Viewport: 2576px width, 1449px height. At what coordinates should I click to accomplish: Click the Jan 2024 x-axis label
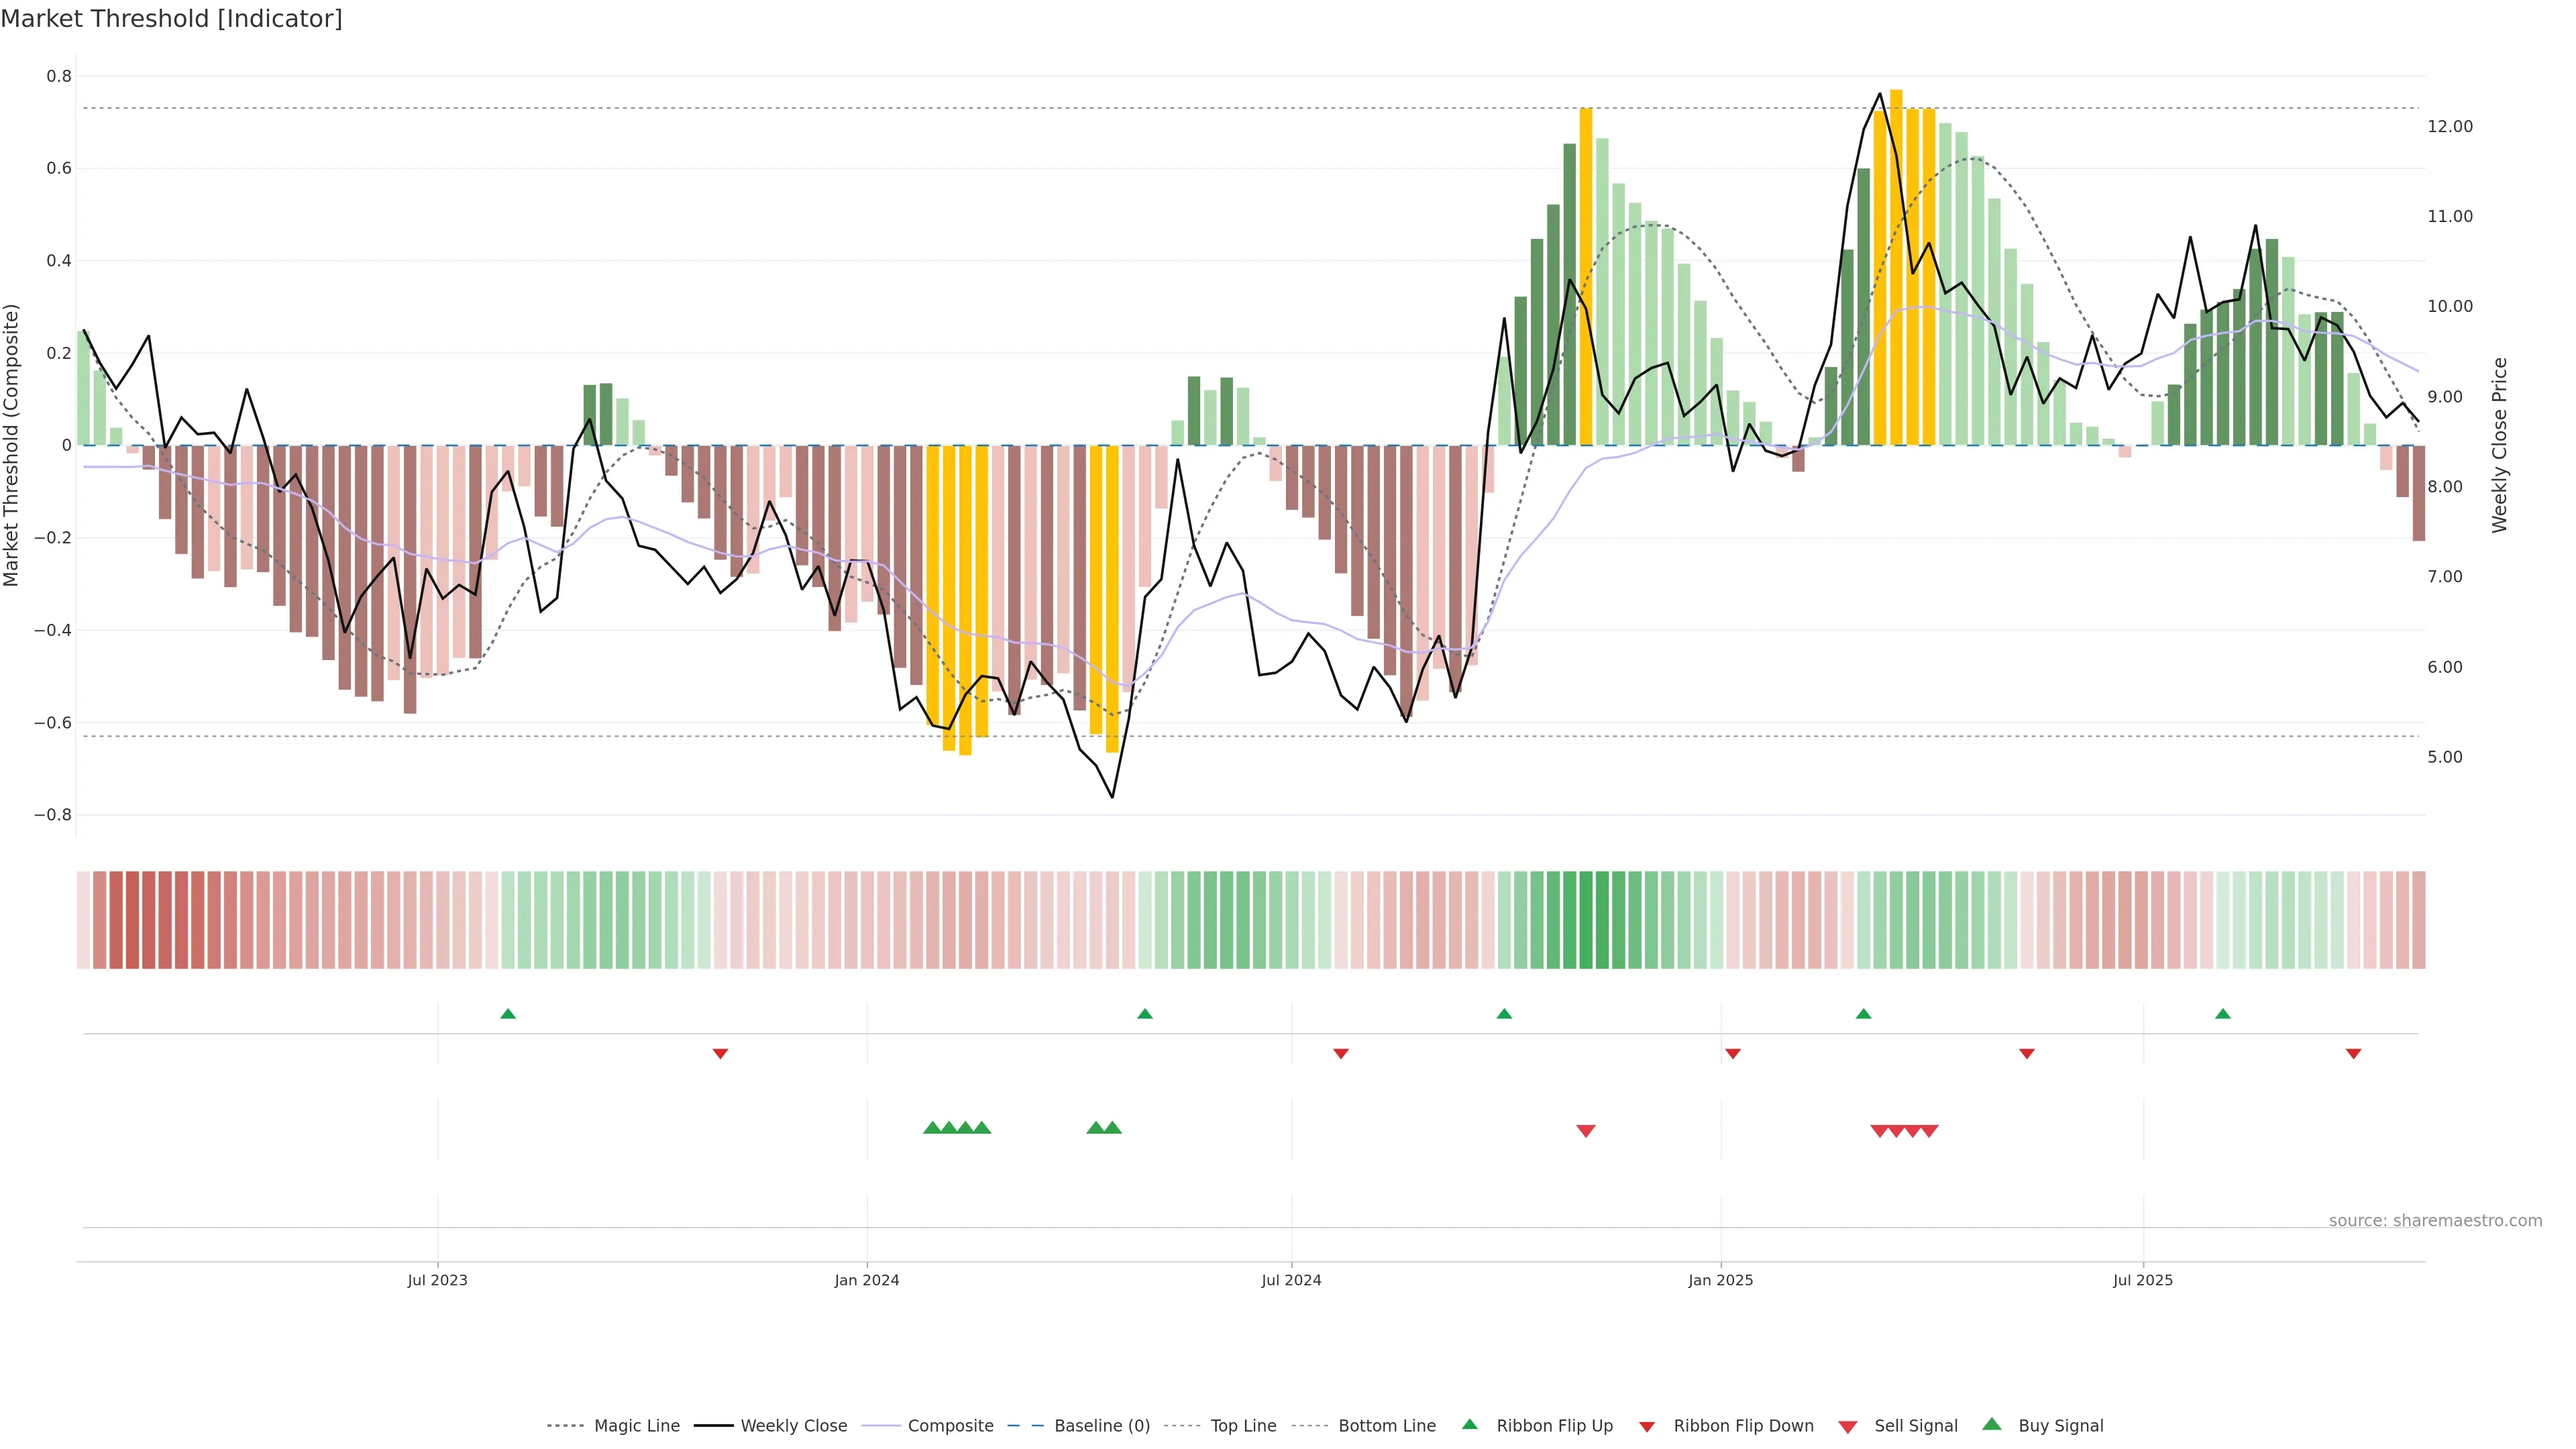click(867, 1280)
